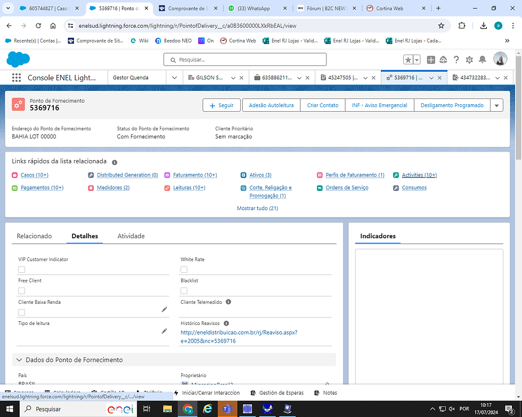Switch to the Atividade tab

click(x=131, y=236)
